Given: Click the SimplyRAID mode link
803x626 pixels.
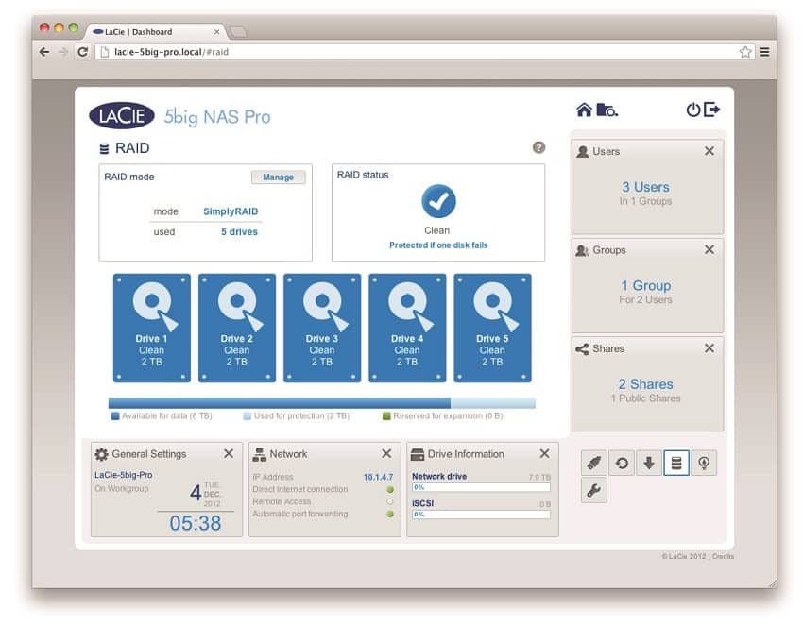Looking at the screenshot, I should (231, 211).
